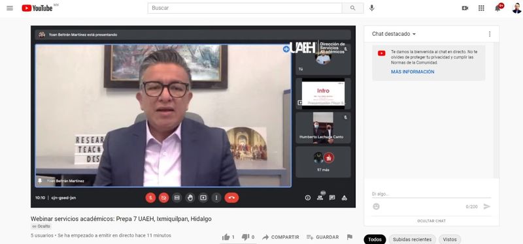Select the Vistos chip

450,239
